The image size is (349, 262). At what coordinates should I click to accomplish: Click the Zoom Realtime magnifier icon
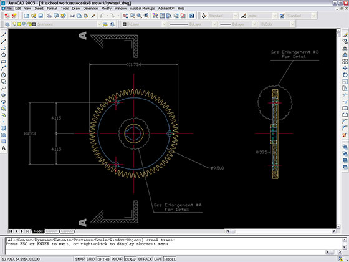pos(132,16)
